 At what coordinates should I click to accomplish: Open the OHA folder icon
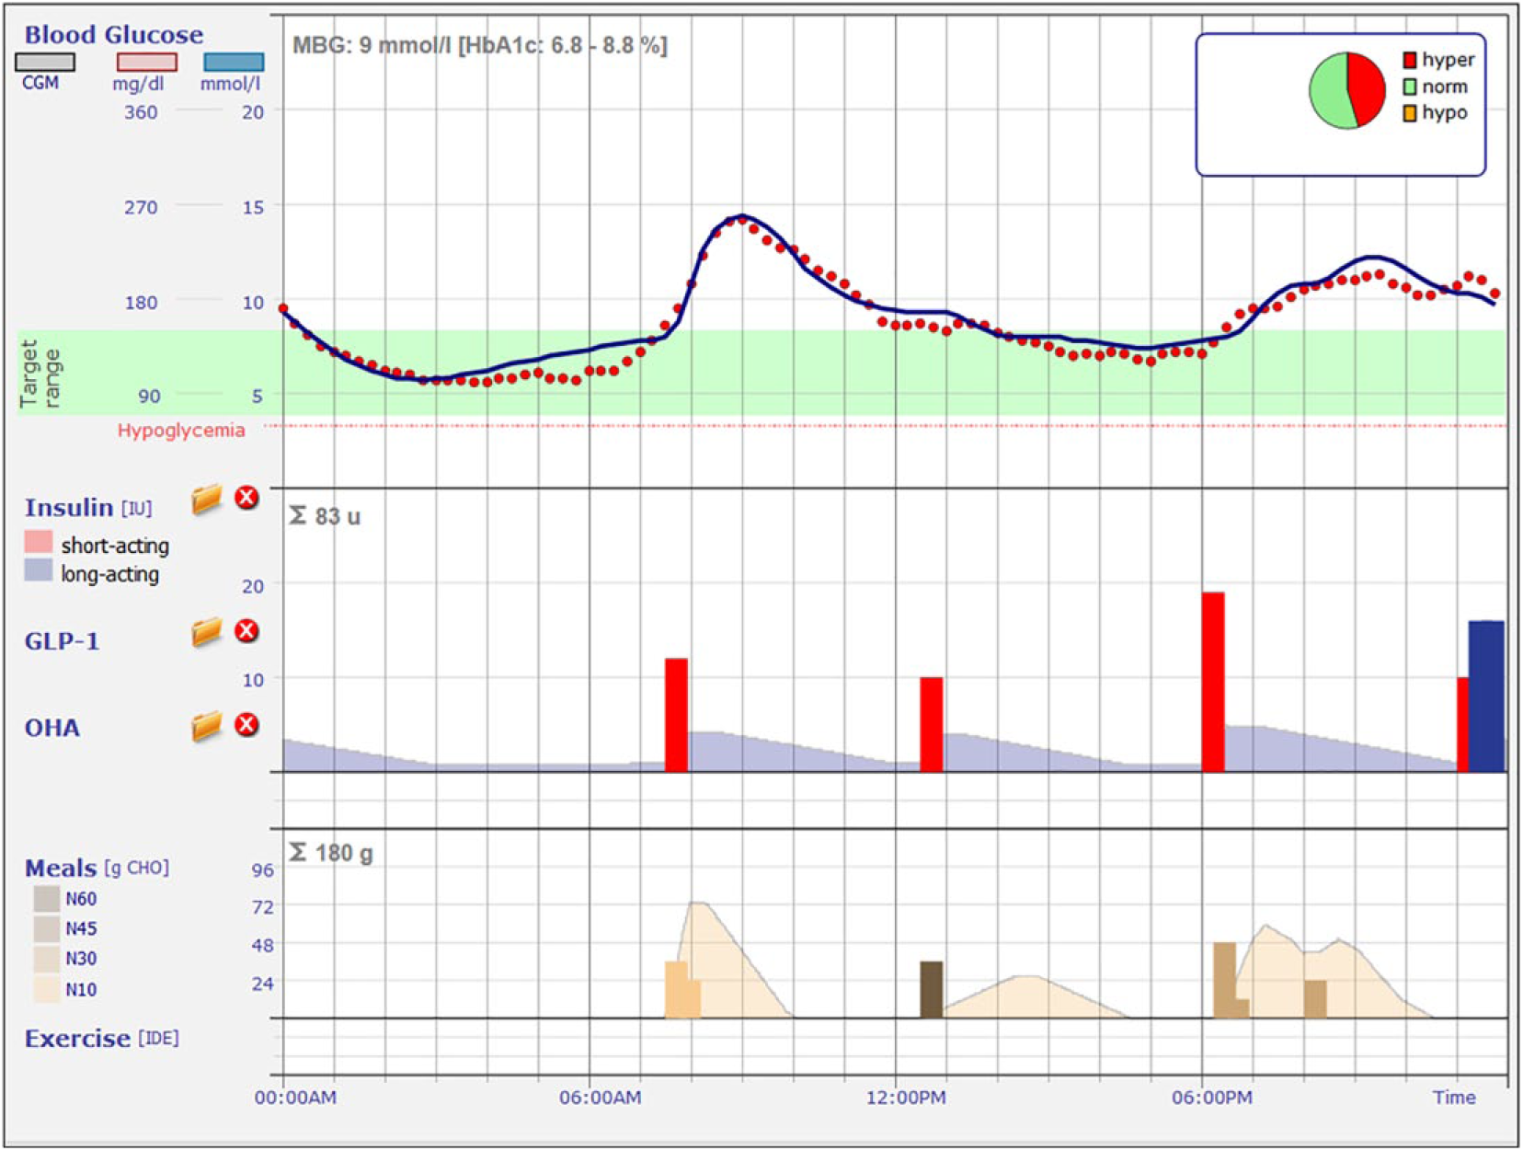[207, 726]
